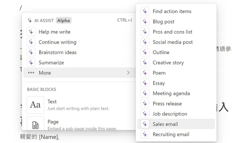
Task: Click the Aa Text block icon
Action: click(x=35, y=105)
